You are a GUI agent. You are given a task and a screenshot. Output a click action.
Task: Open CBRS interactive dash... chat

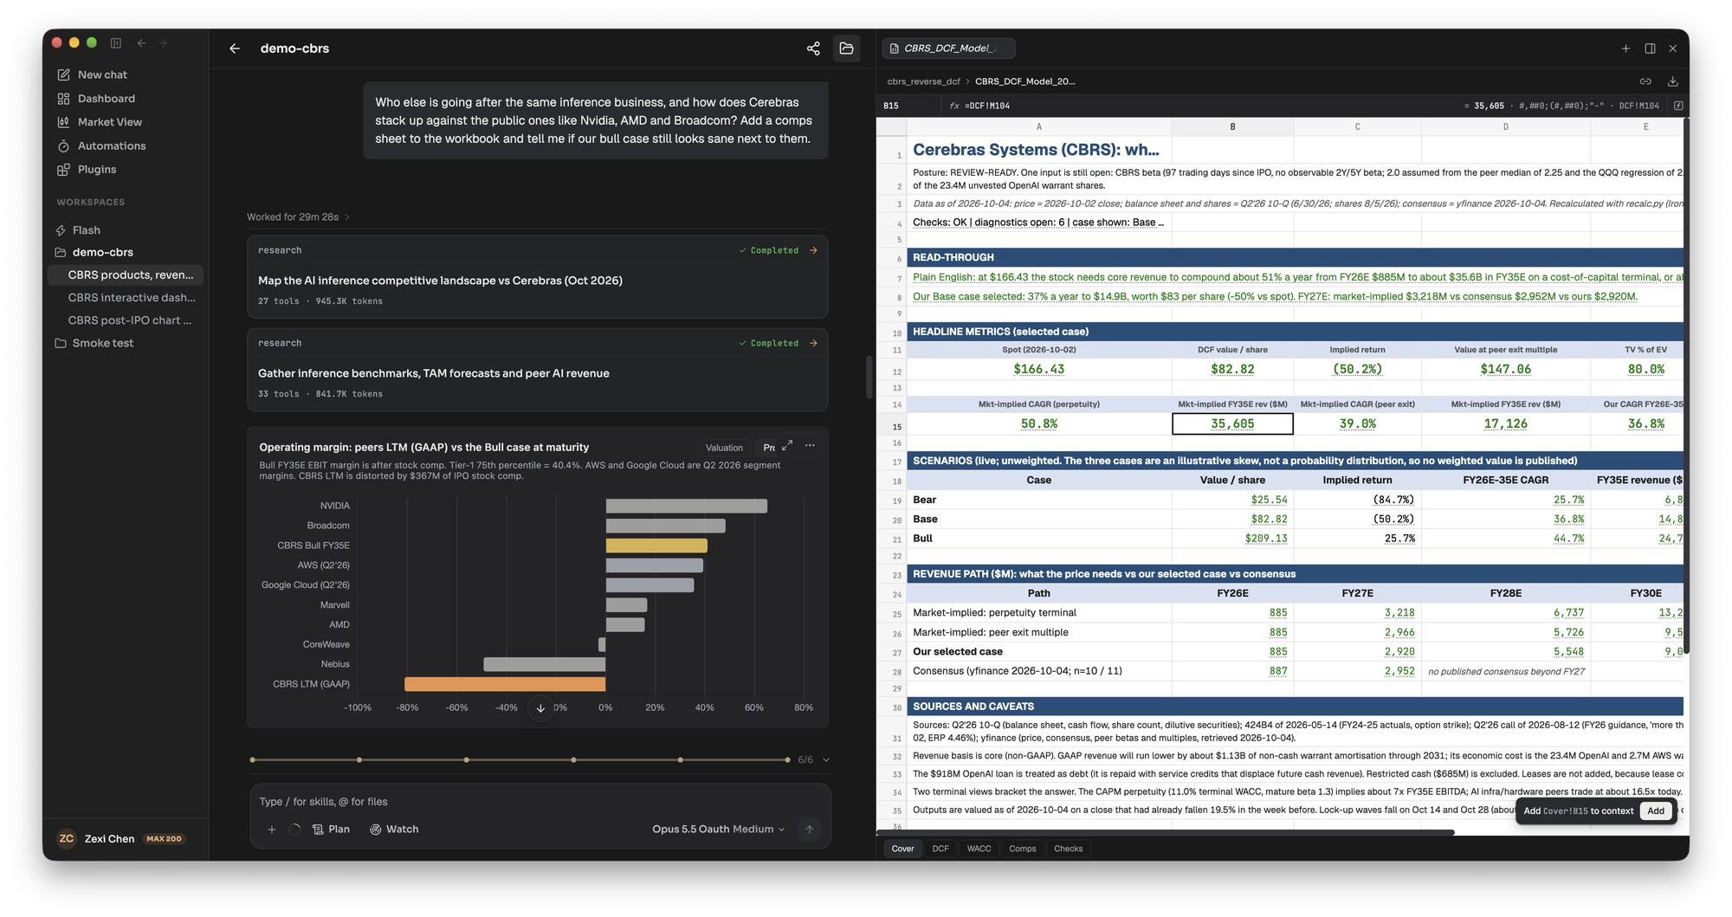point(132,298)
